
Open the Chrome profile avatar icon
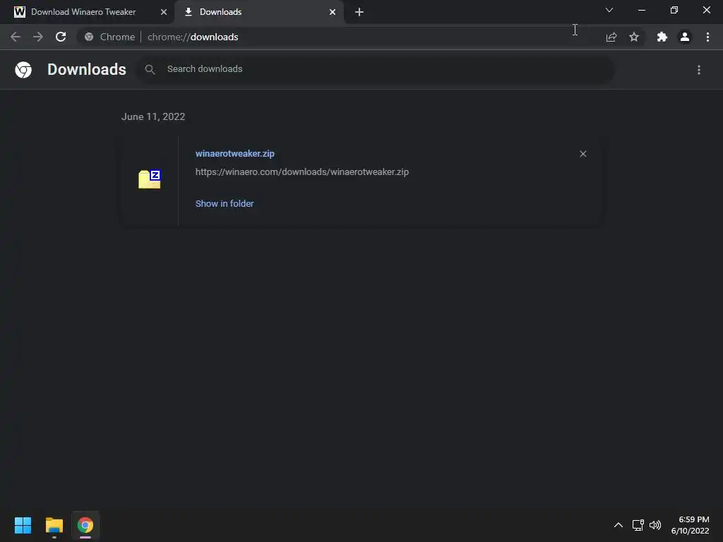pos(685,37)
